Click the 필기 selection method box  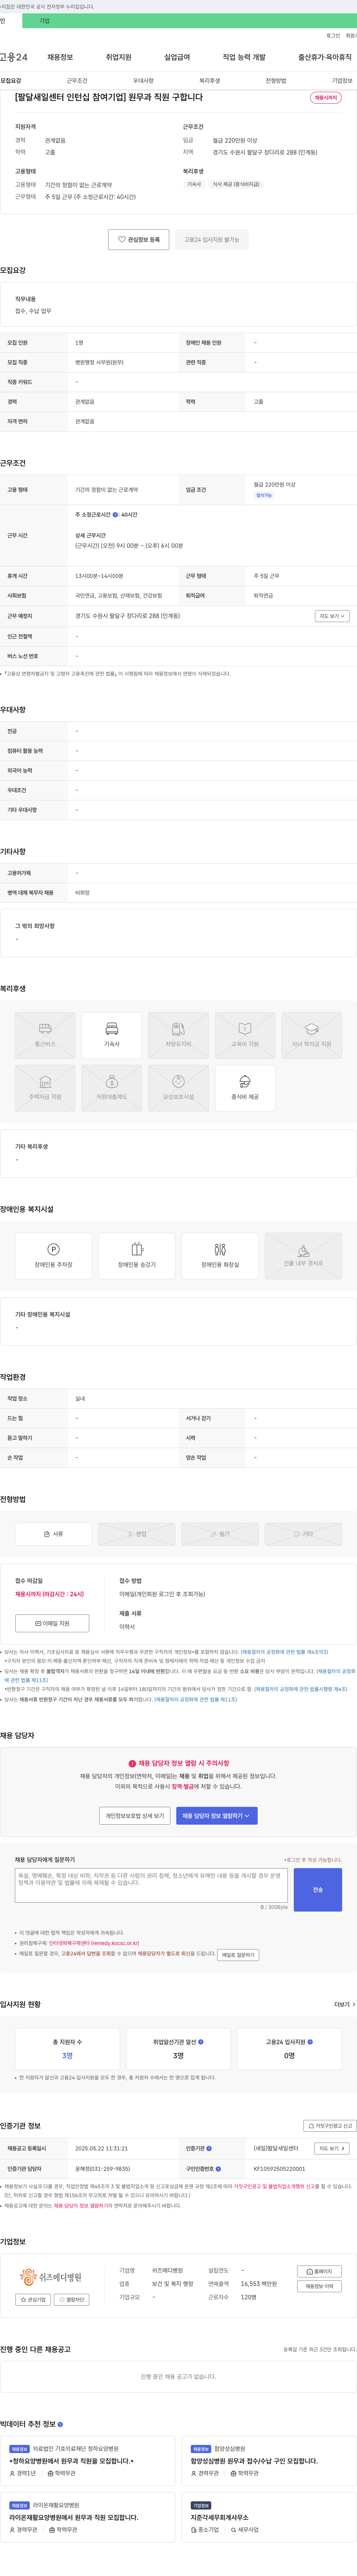coord(220,1534)
